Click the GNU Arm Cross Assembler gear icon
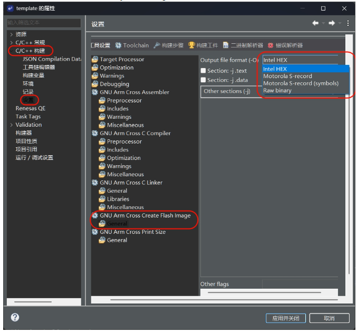357x332 pixels. [x=95, y=92]
